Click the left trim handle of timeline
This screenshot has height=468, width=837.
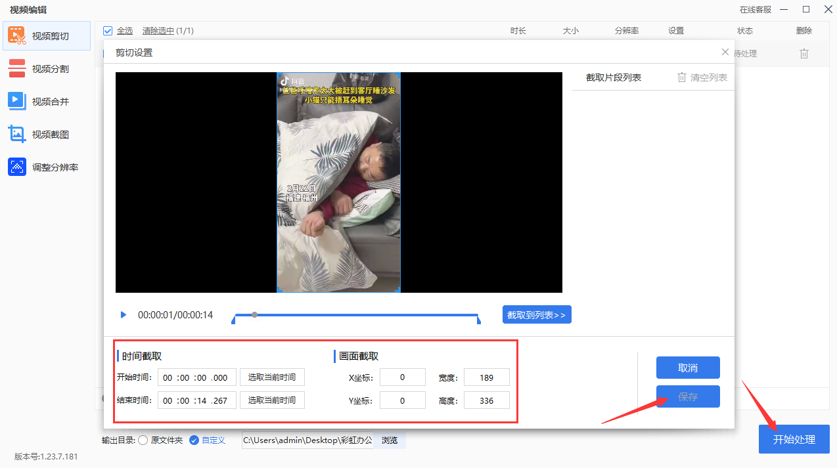[234, 319]
